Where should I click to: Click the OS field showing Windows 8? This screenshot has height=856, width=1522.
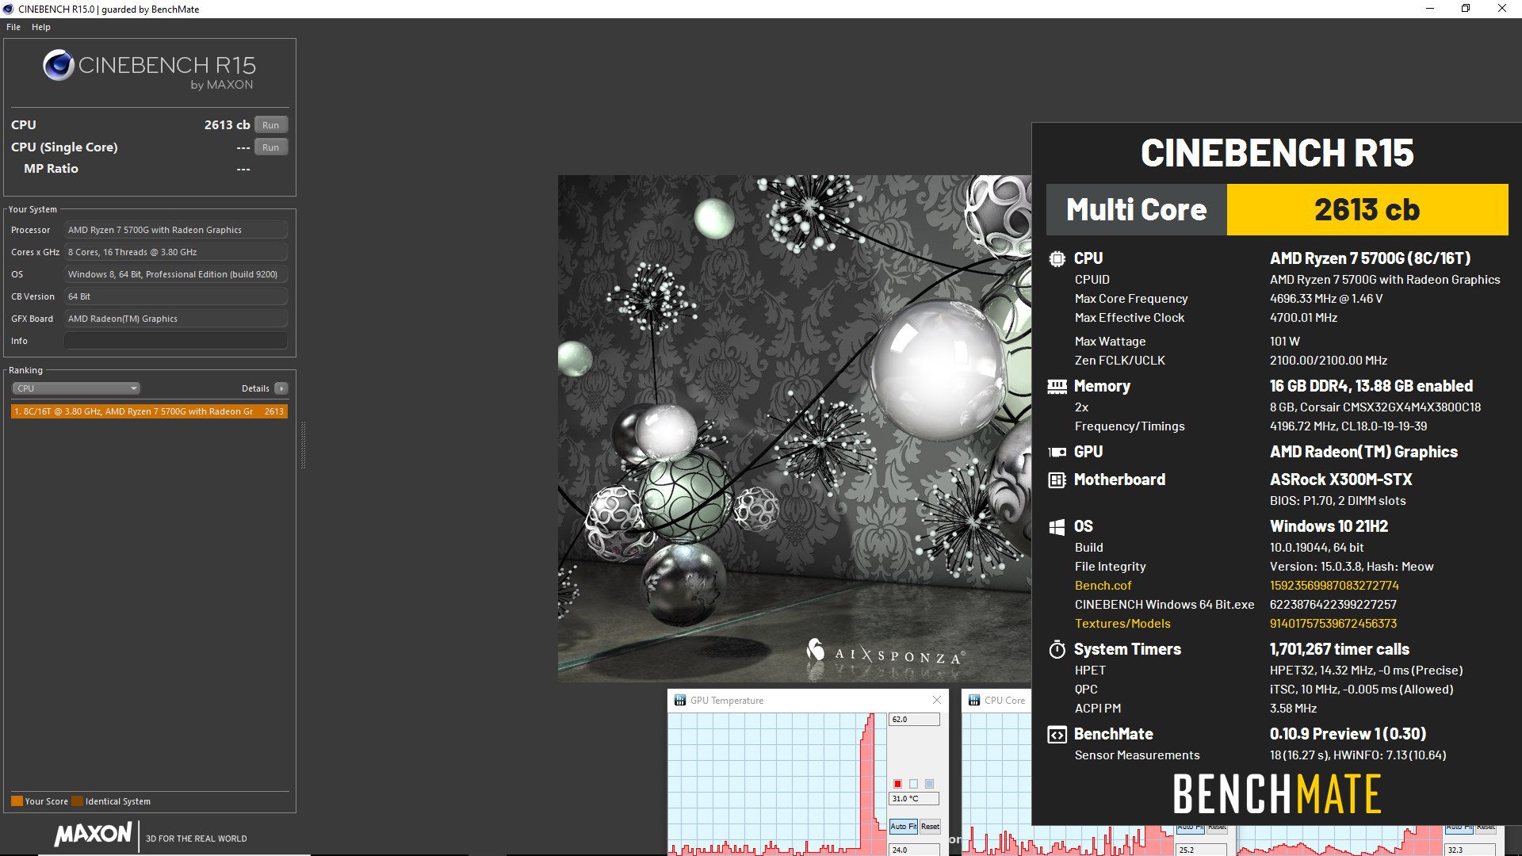click(175, 274)
